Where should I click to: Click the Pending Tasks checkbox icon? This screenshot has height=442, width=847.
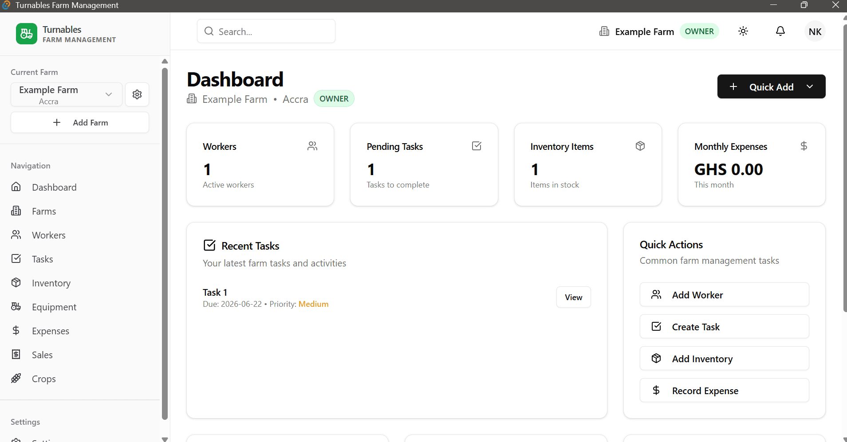tap(477, 146)
